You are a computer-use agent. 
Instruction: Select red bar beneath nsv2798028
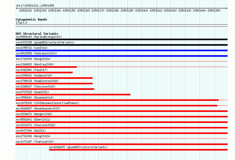pos(54,84)
